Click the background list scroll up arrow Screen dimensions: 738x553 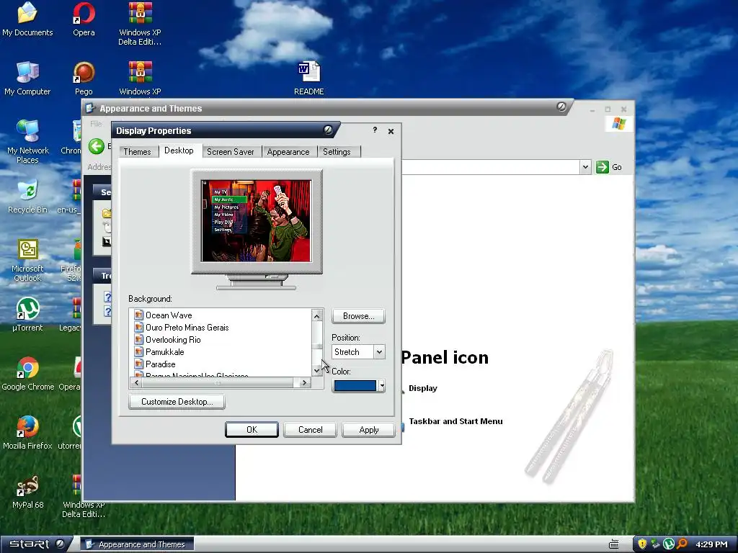tap(317, 315)
